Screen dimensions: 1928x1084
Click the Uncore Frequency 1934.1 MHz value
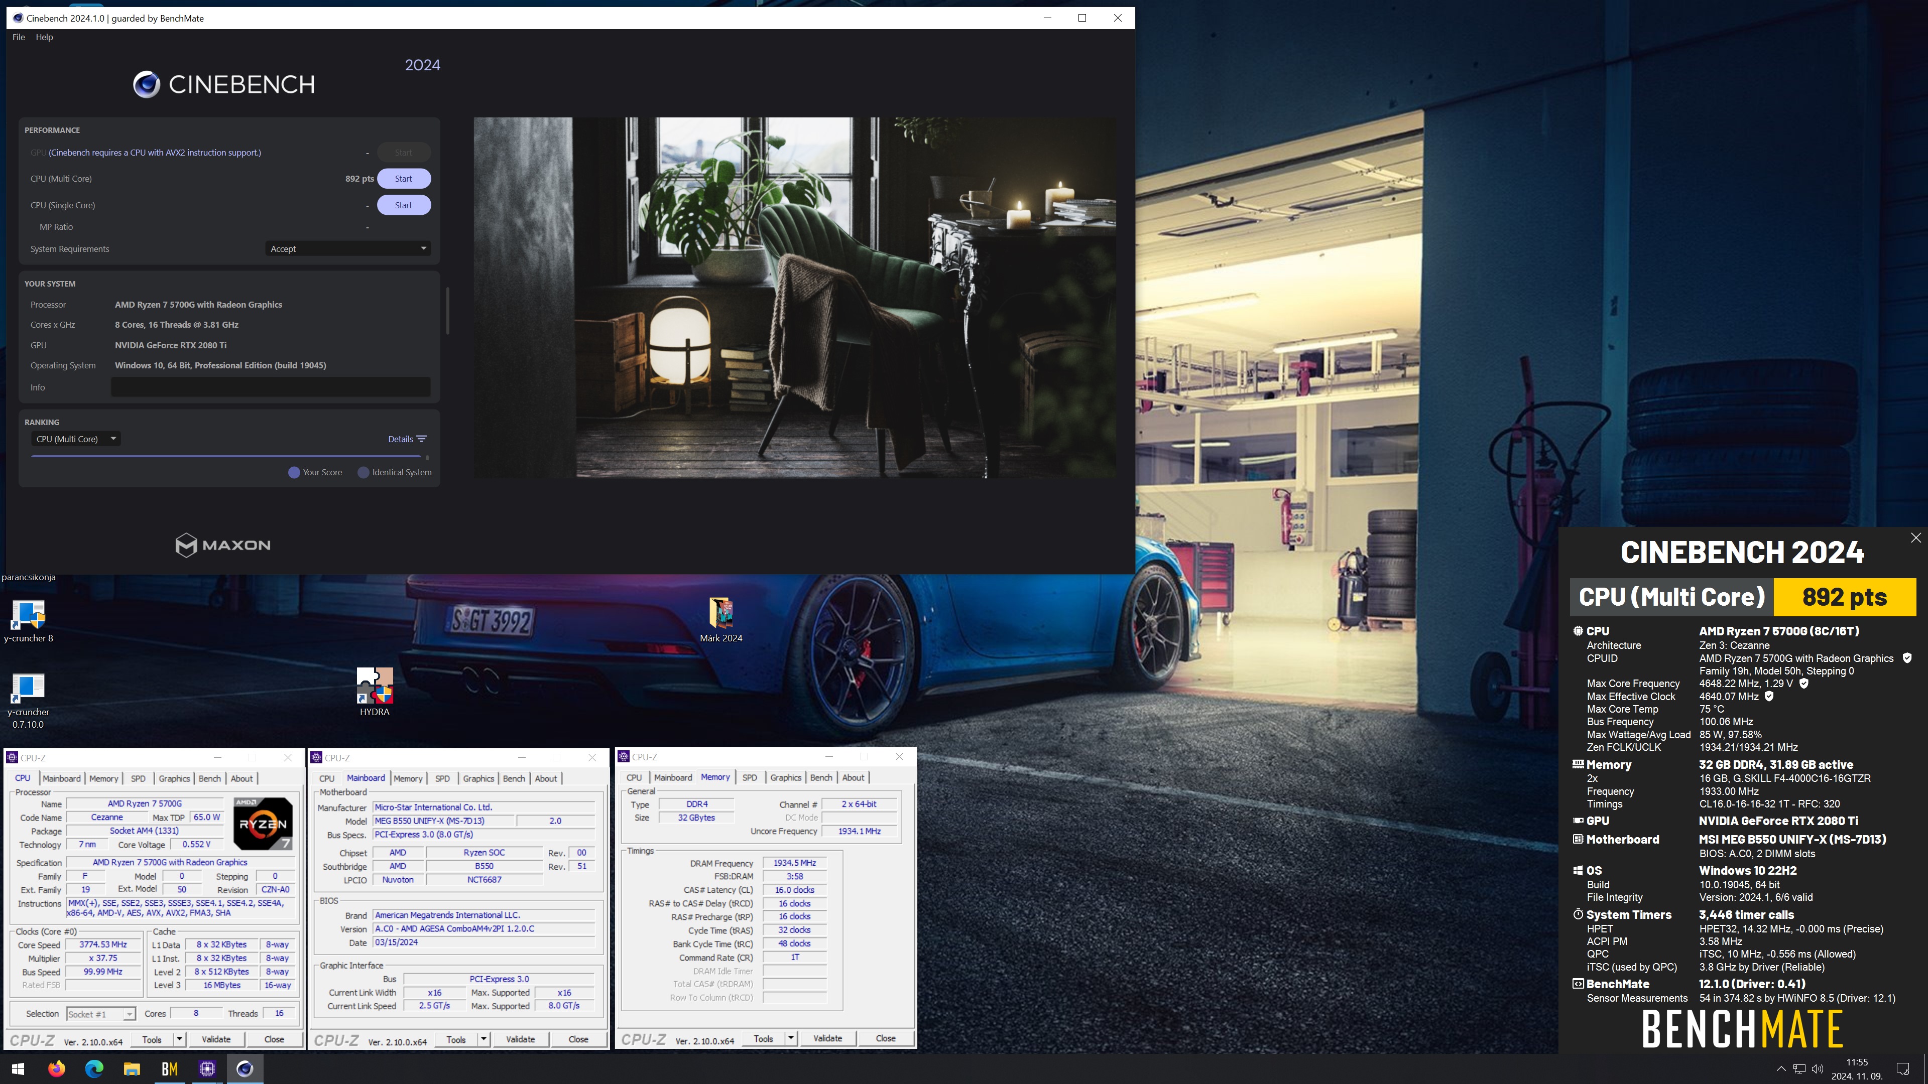point(859,831)
